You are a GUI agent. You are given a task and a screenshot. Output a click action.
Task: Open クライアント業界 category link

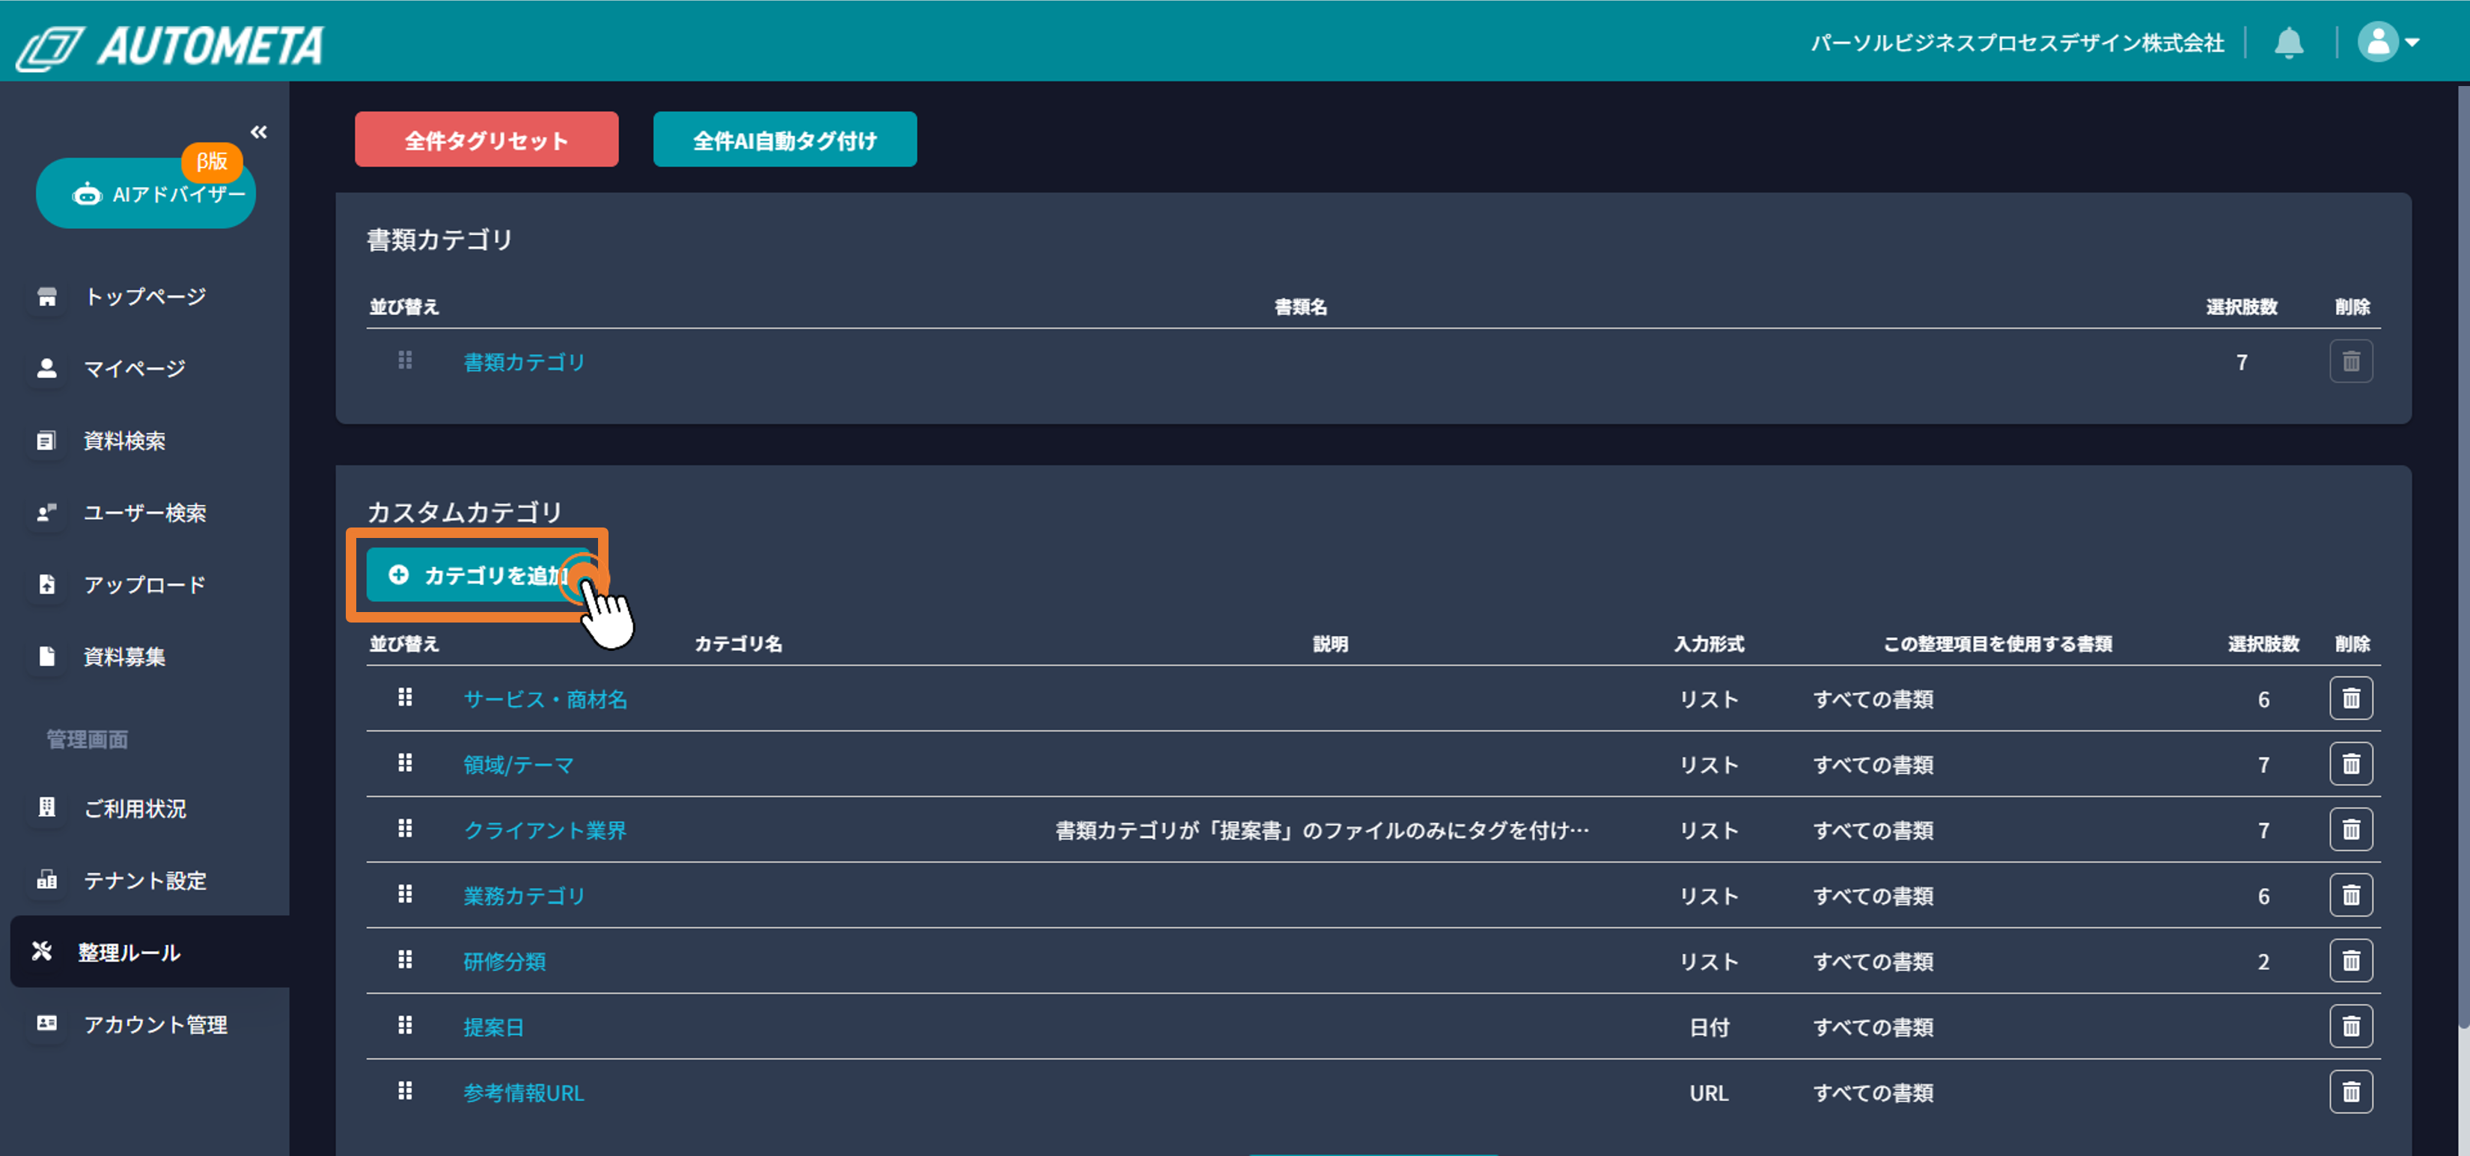545,830
